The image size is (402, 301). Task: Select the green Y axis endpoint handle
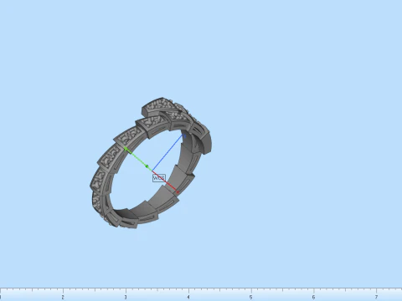[x=126, y=149]
